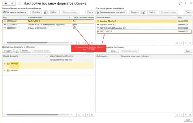193x123 pixels.
Task: Move down one row in the delivery formats list
Action: (186, 115)
